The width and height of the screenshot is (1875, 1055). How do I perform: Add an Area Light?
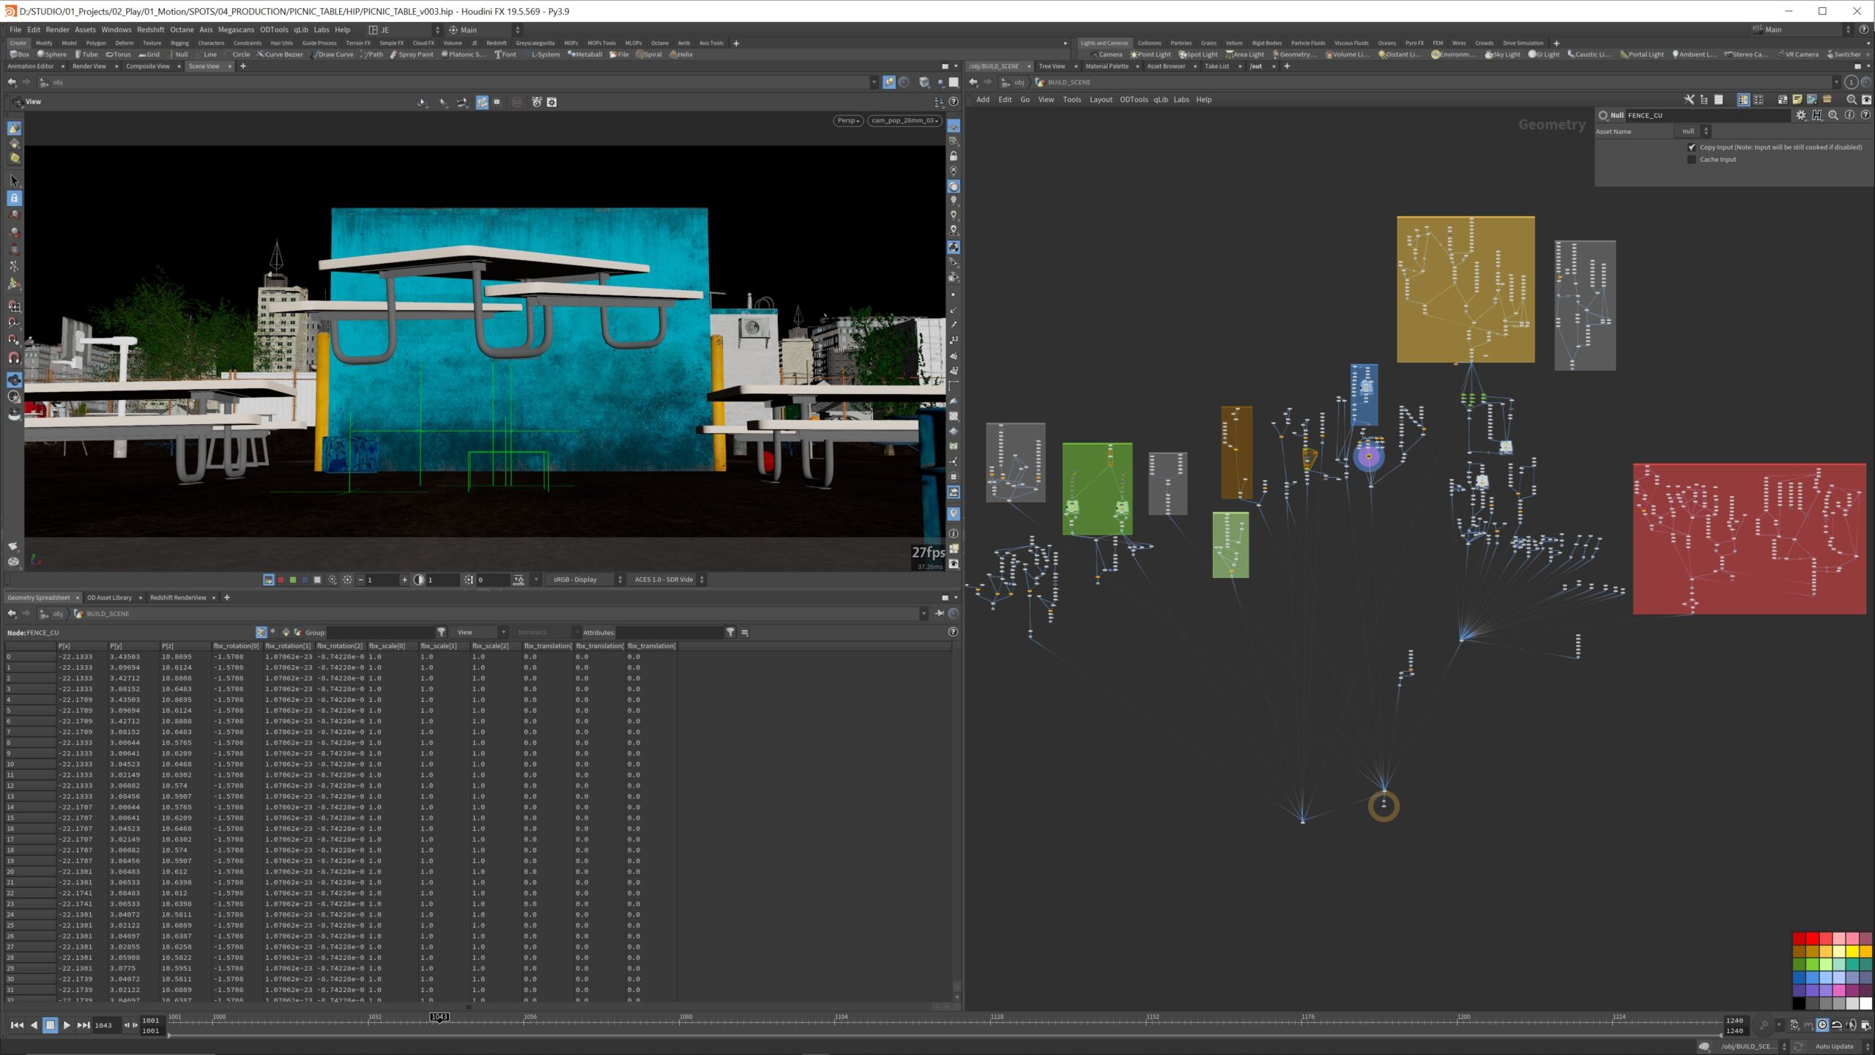(1245, 54)
